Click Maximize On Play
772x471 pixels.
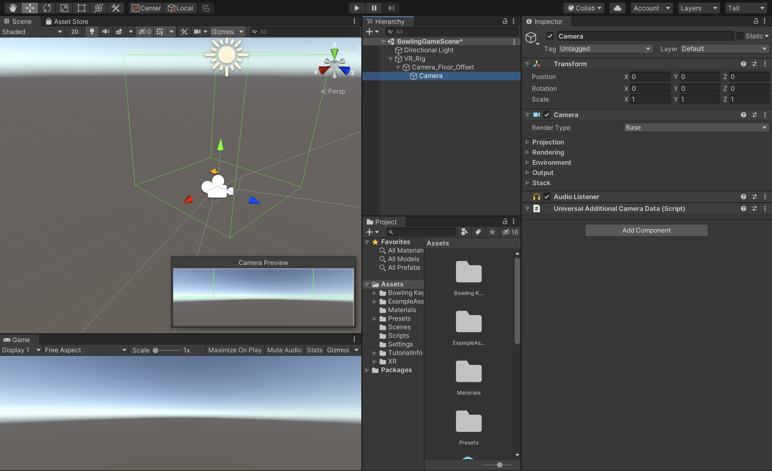[234, 350]
